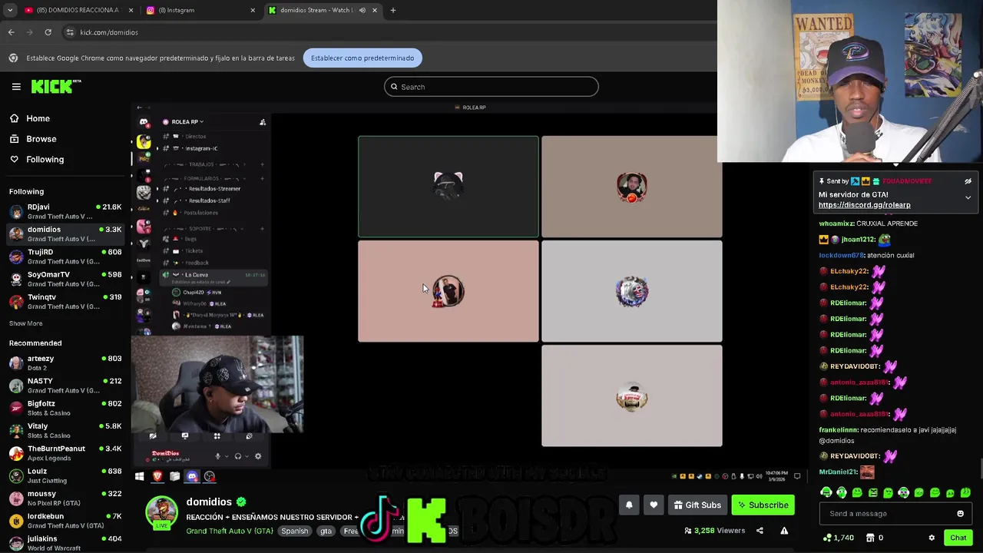The image size is (983, 553).
Task: Open Brave browser from streamed taskbar
Action: coord(157,476)
